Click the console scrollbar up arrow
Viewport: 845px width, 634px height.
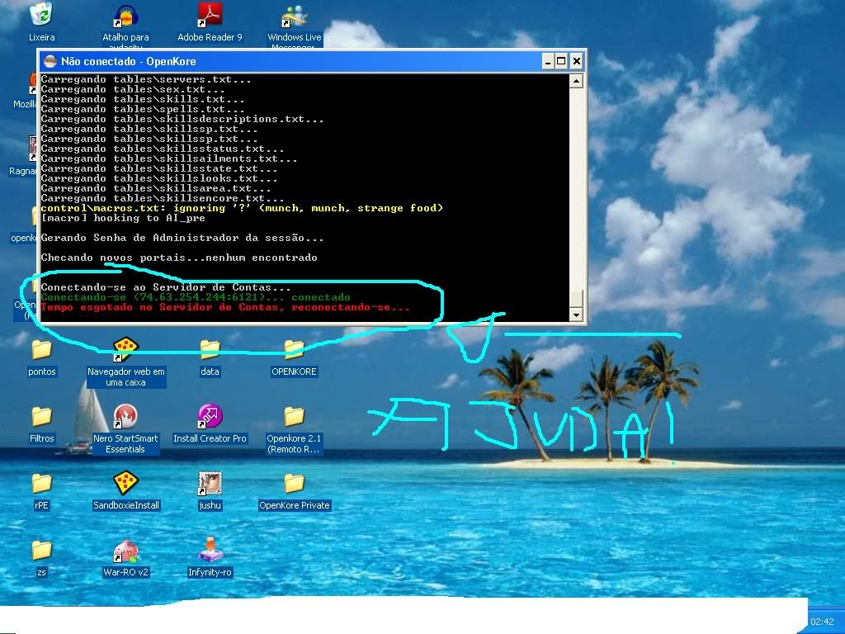[577, 81]
